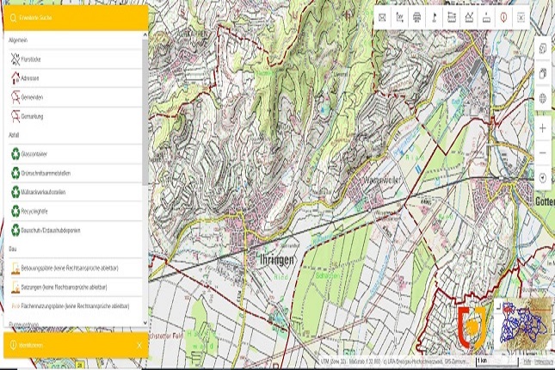
Task: Click the flag marker tool in toolbar
Action: [x=435, y=17]
